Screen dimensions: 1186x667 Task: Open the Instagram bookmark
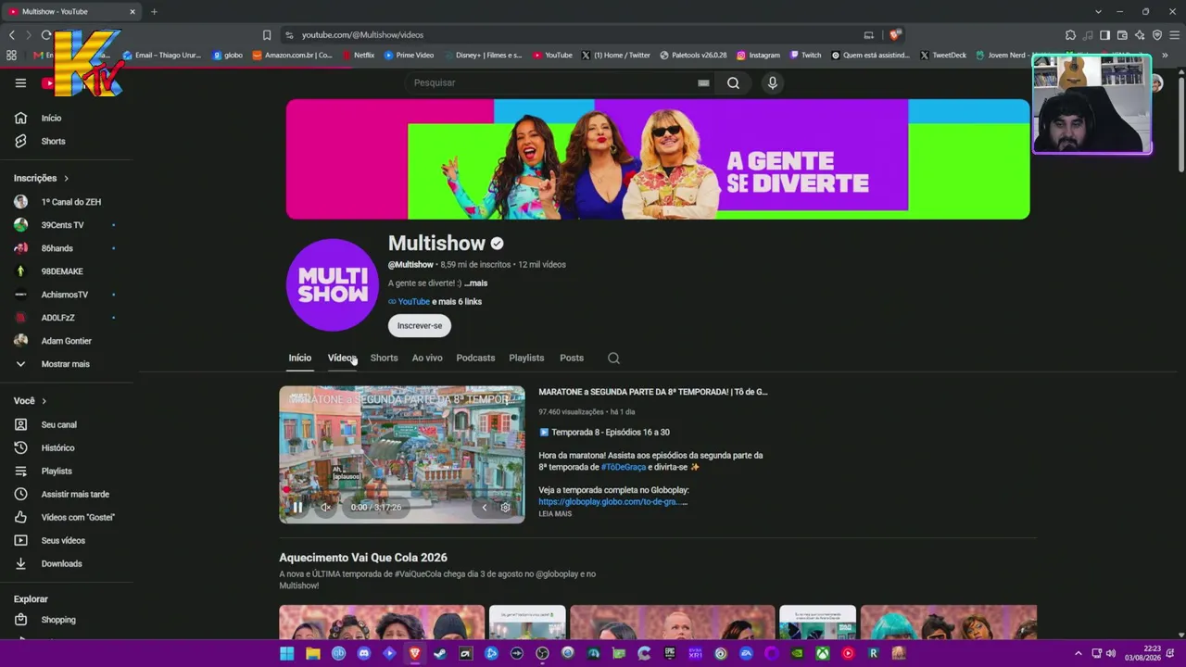click(758, 55)
